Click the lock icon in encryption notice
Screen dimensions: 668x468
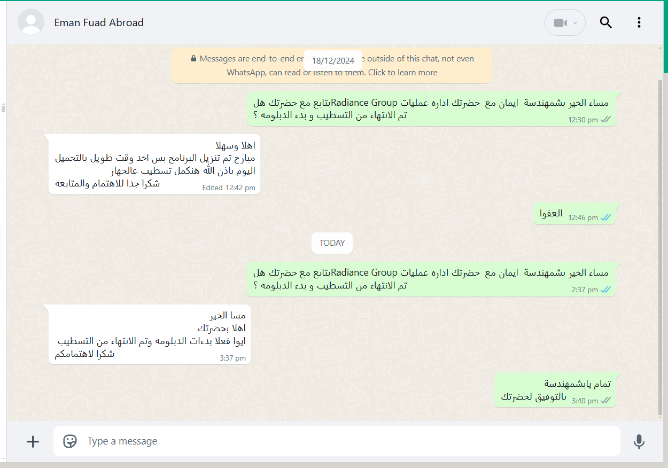point(193,58)
